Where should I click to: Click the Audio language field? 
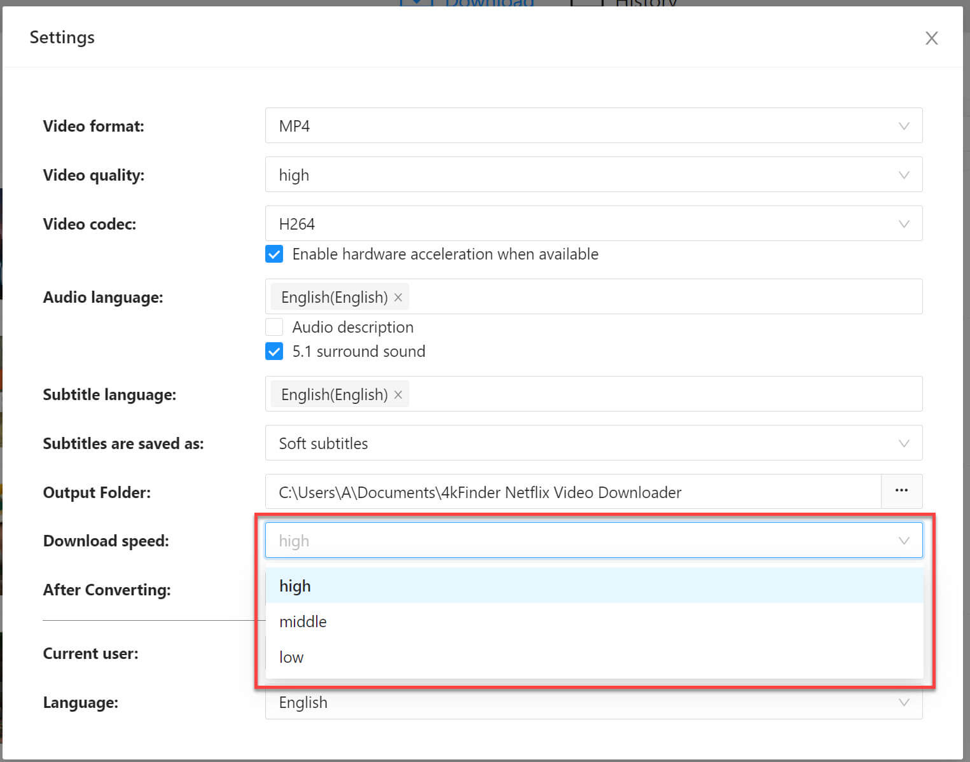point(593,296)
